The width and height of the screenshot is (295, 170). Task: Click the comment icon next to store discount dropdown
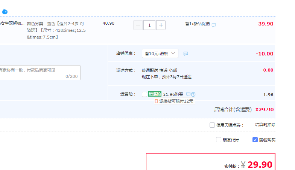(186, 54)
